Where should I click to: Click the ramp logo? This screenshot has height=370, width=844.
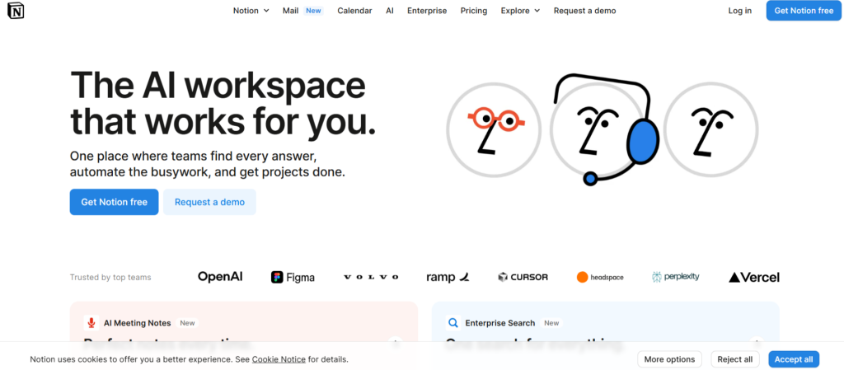pyautogui.click(x=448, y=278)
